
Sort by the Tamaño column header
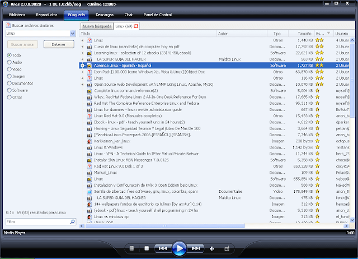pos(302,34)
